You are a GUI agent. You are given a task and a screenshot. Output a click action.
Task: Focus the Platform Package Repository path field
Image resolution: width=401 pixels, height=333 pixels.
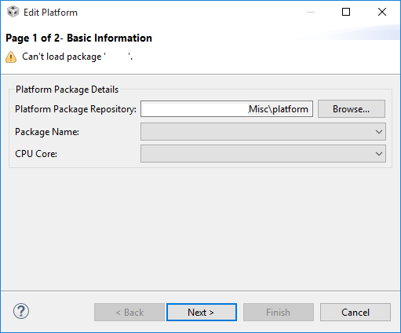(x=227, y=109)
